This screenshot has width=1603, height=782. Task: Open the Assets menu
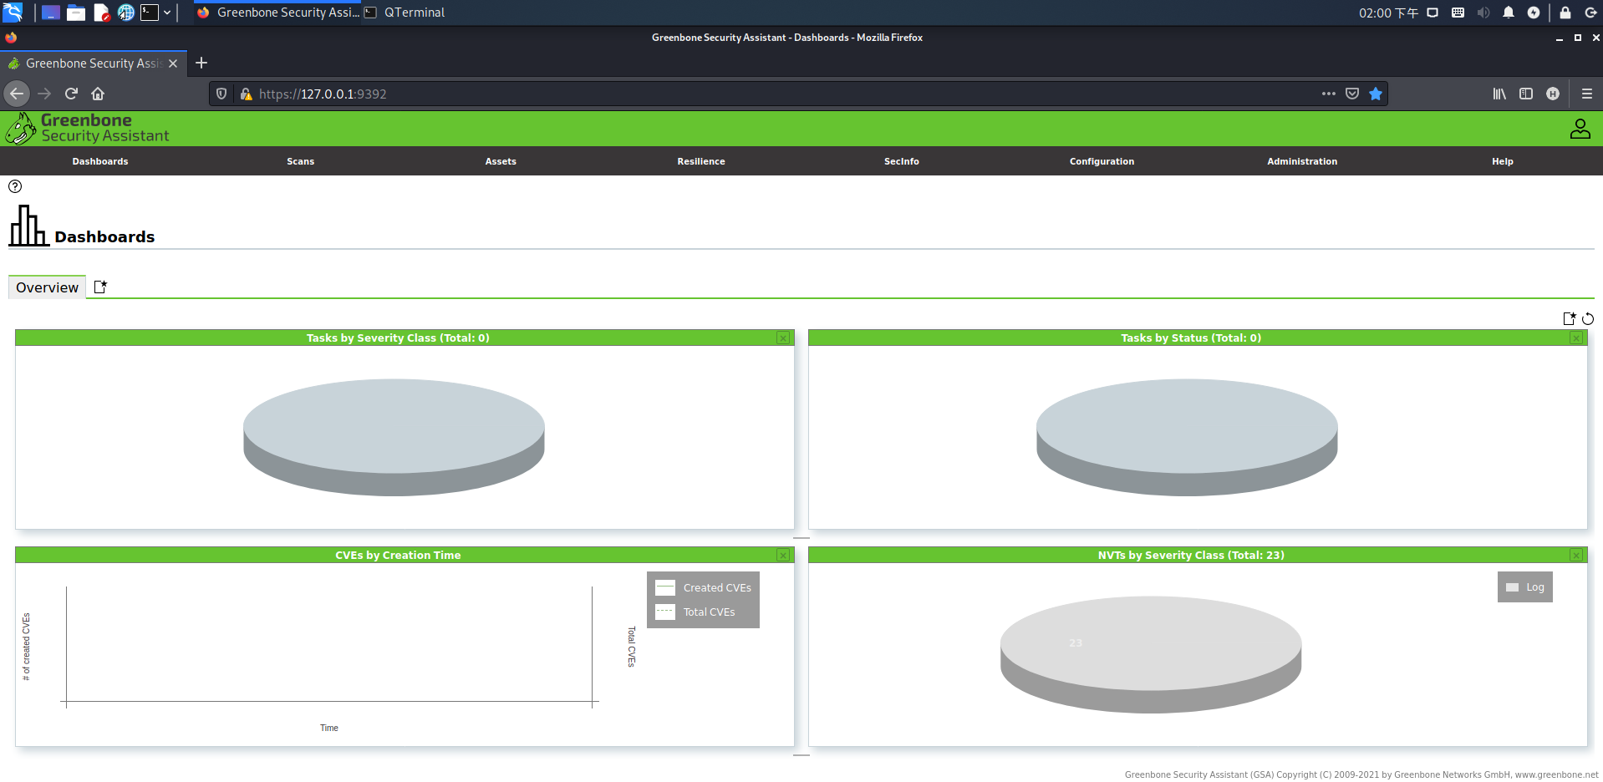(x=501, y=161)
